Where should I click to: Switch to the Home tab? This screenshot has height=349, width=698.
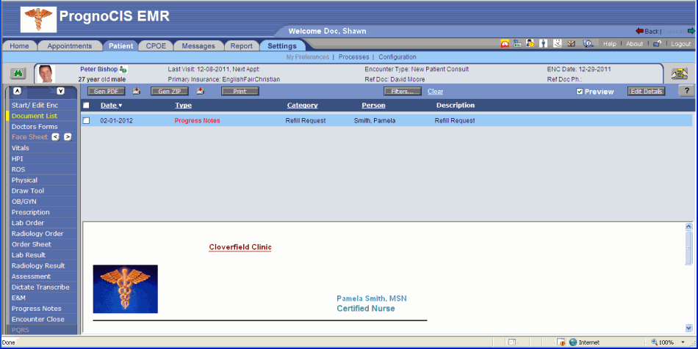19,45
